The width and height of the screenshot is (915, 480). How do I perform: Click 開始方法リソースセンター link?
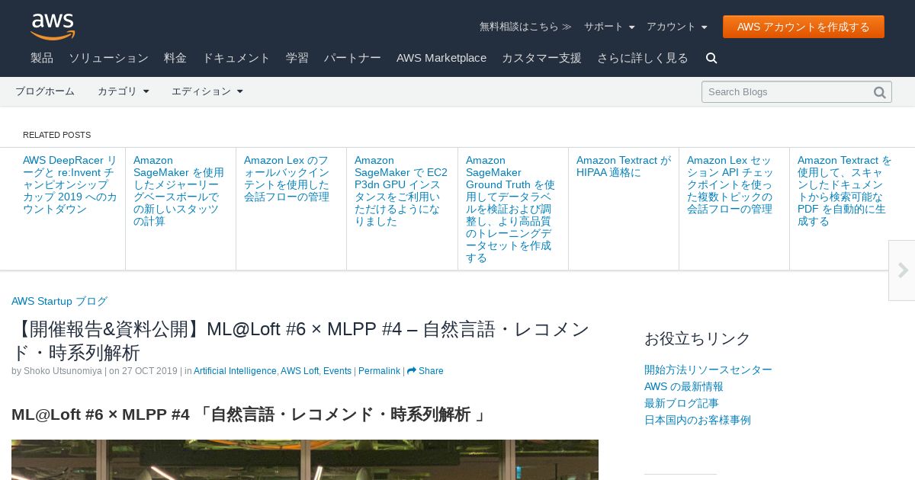click(708, 370)
